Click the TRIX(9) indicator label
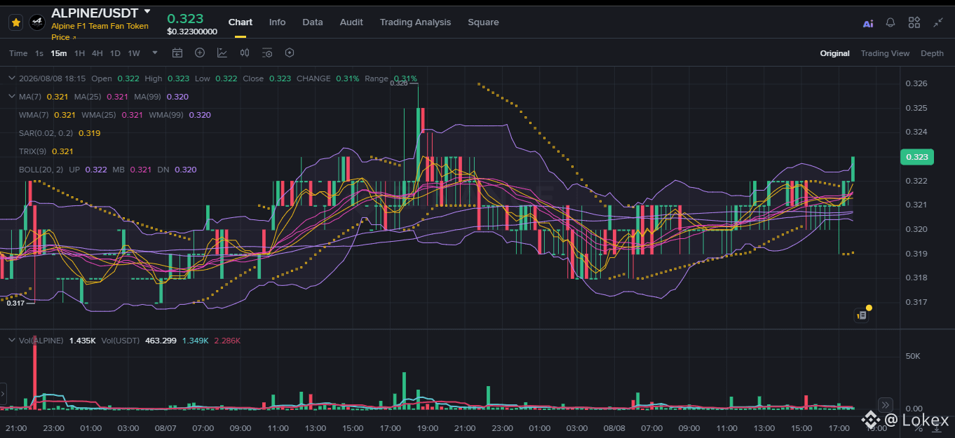This screenshot has width=955, height=438. tap(33, 151)
